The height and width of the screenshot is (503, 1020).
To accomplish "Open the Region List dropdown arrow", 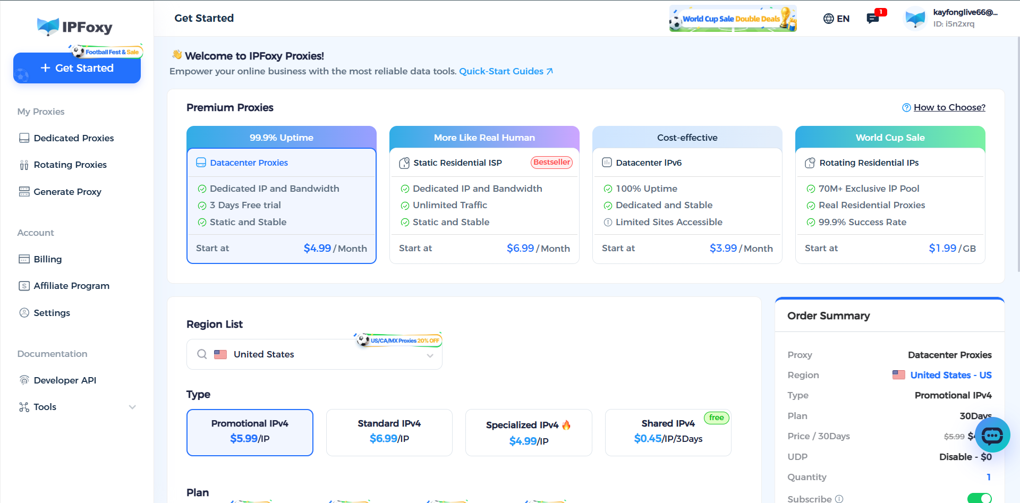I will [x=430, y=355].
